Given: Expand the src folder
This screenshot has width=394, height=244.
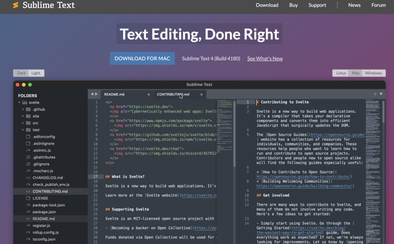Looking at the screenshot, I should [23, 123].
